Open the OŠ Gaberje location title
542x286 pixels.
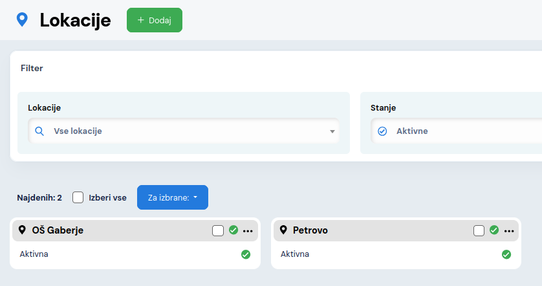(x=58, y=230)
